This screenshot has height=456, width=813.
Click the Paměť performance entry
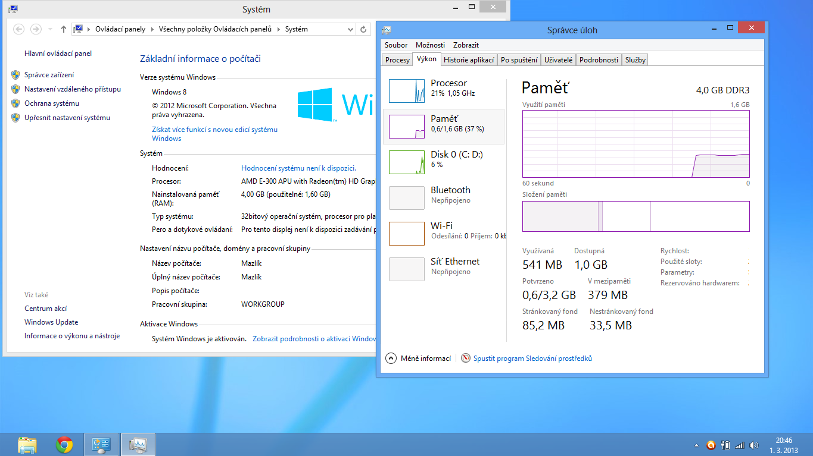444,127
